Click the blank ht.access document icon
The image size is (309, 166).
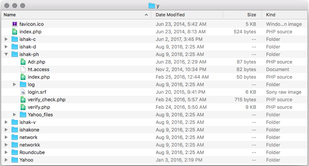pos(23,69)
